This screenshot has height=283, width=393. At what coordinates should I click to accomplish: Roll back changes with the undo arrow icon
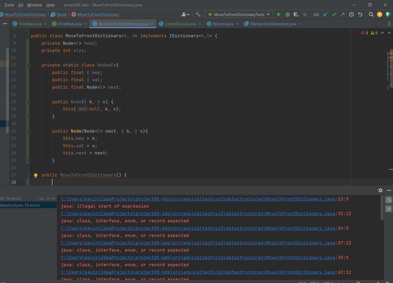pyautogui.click(x=360, y=15)
